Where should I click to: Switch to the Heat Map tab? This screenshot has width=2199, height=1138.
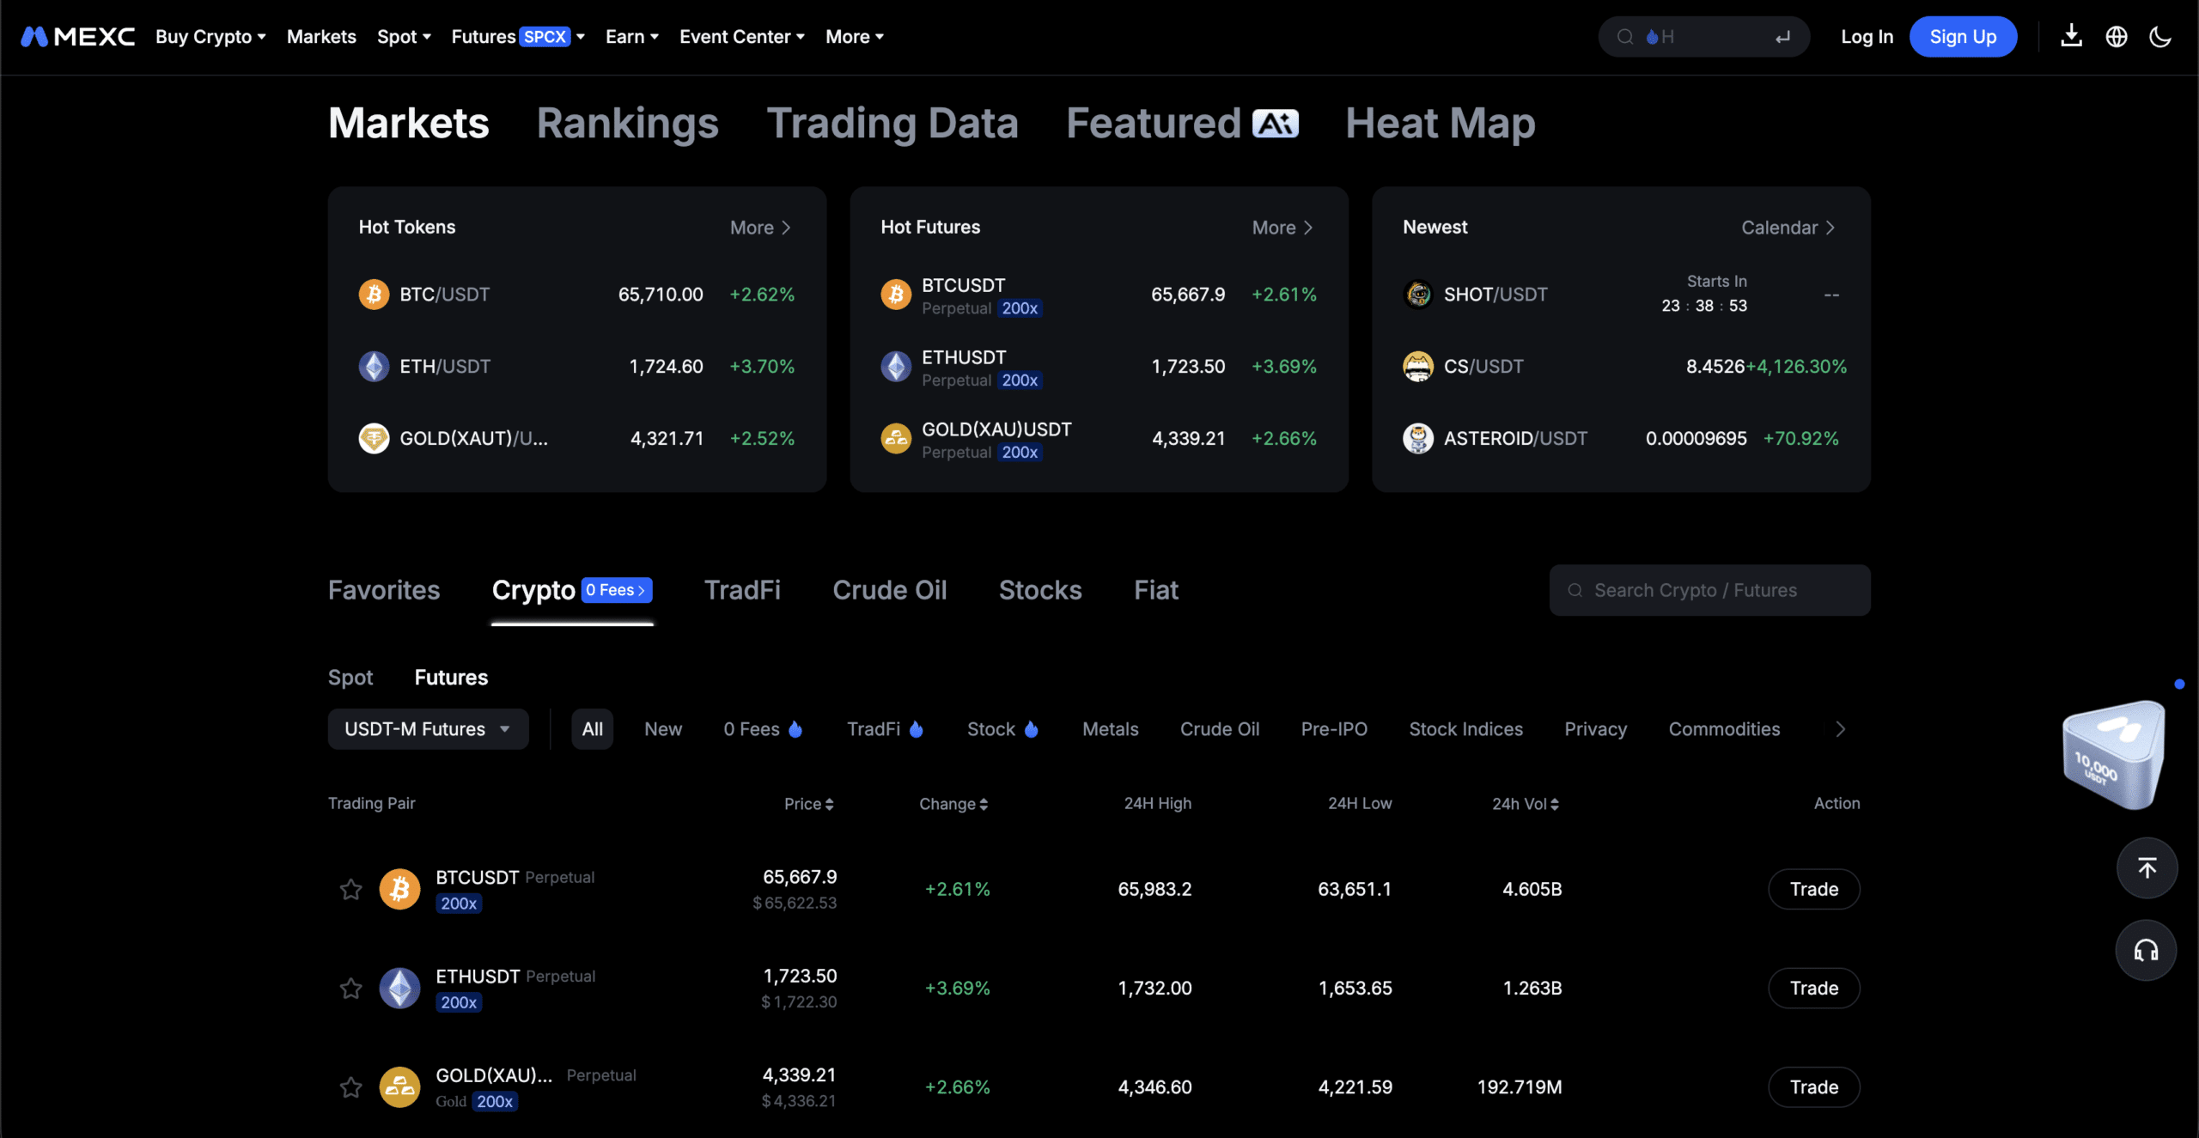(x=1441, y=124)
